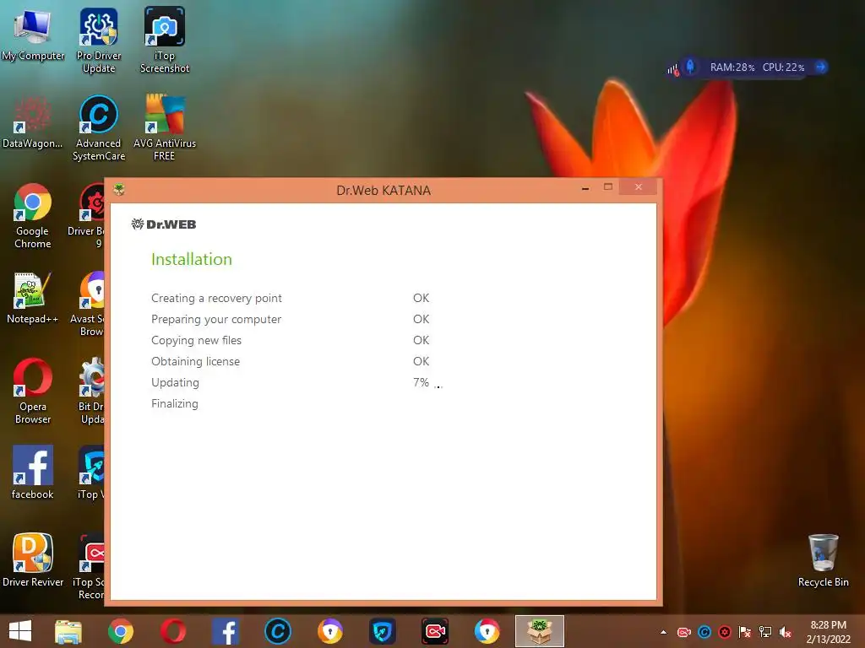Open the iTop VPN shield taskbar icon
The width and height of the screenshot is (865, 648).
click(x=383, y=631)
